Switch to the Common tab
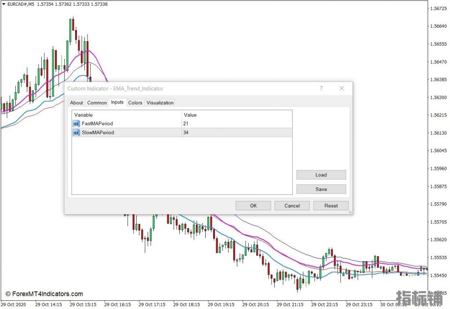Screen dimensions: 450x309 97,103
